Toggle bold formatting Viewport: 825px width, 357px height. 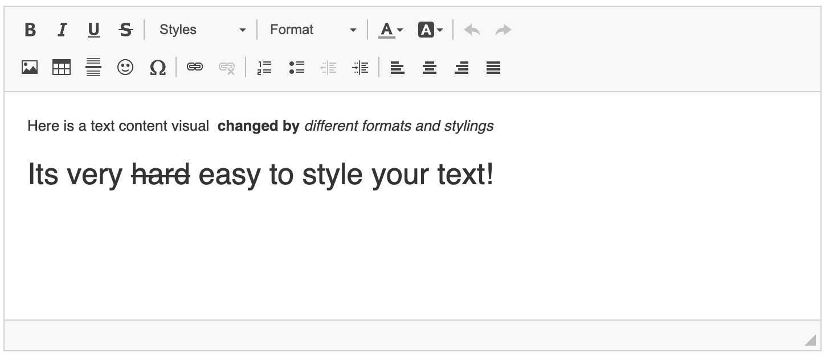31,29
